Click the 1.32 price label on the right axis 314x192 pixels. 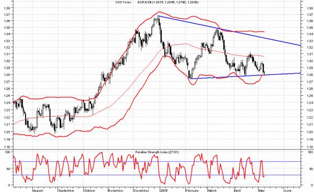click(x=310, y=48)
